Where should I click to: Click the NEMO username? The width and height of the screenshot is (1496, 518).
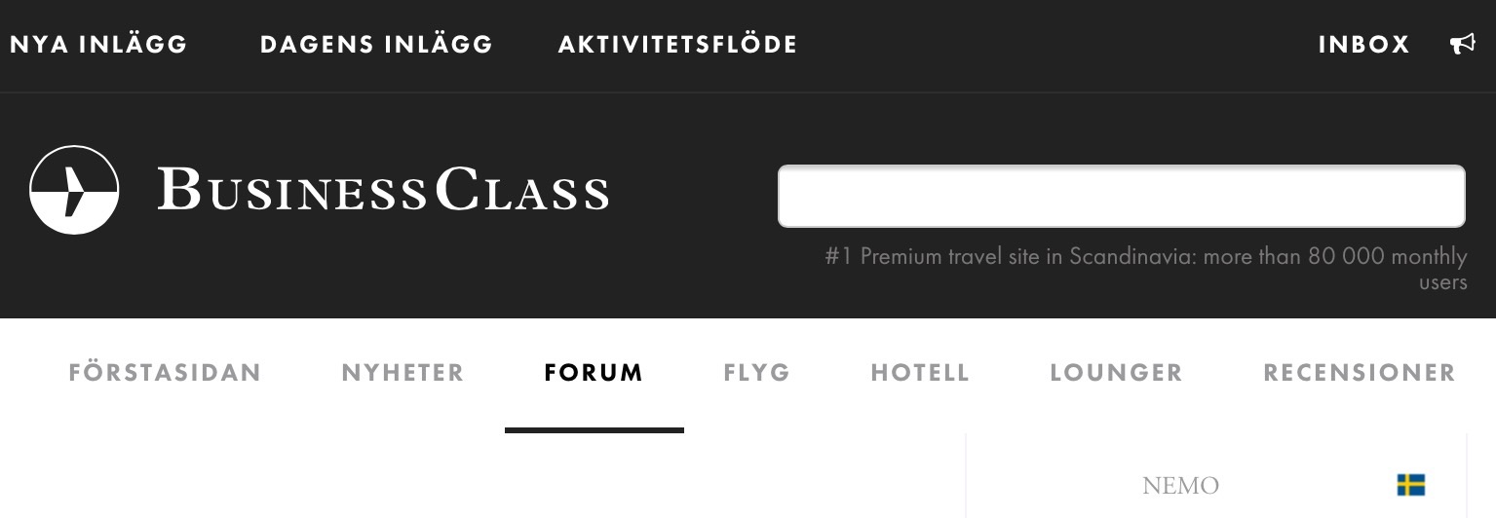(1180, 486)
